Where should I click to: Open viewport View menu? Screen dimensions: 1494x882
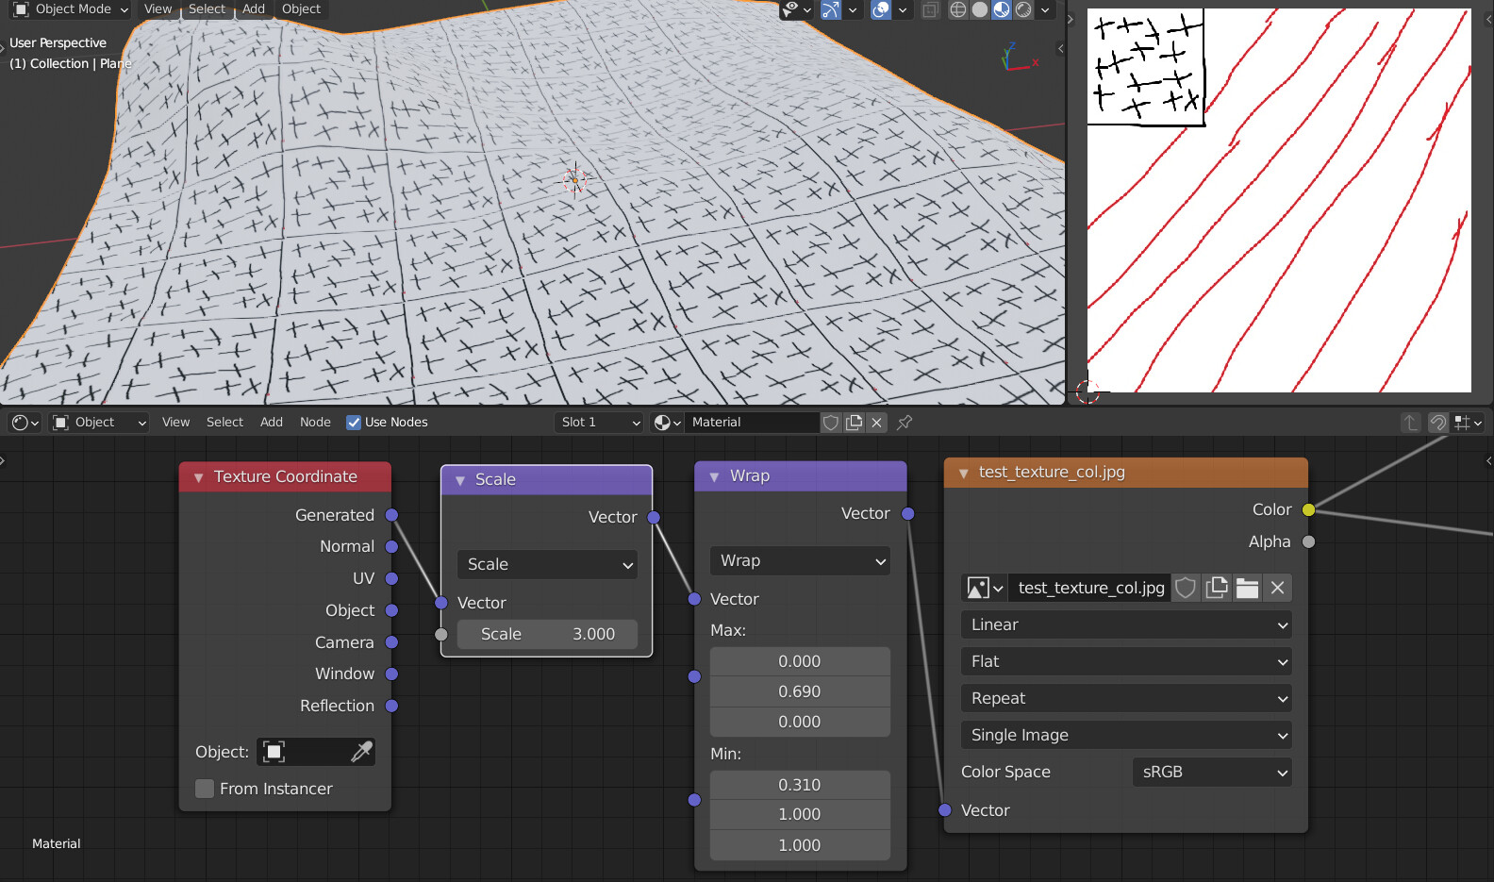pos(158,9)
